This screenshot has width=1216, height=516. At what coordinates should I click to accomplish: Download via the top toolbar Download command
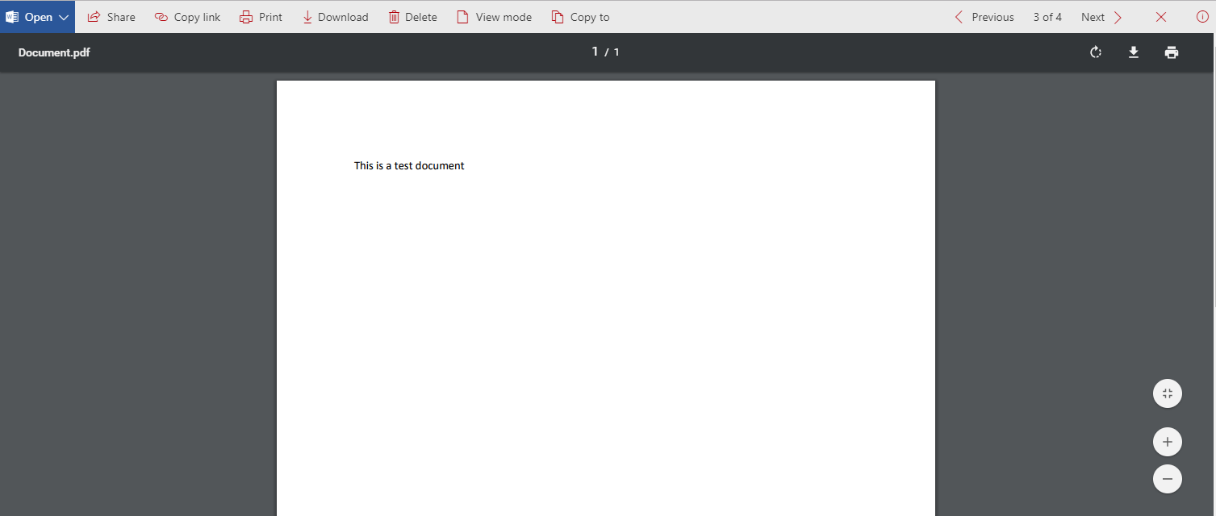coord(335,17)
